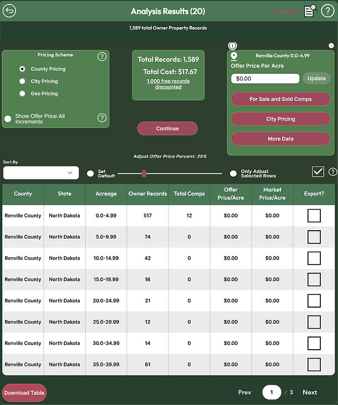Click Owner Records value 61
The image size is (338, 405).
point(147,365)
